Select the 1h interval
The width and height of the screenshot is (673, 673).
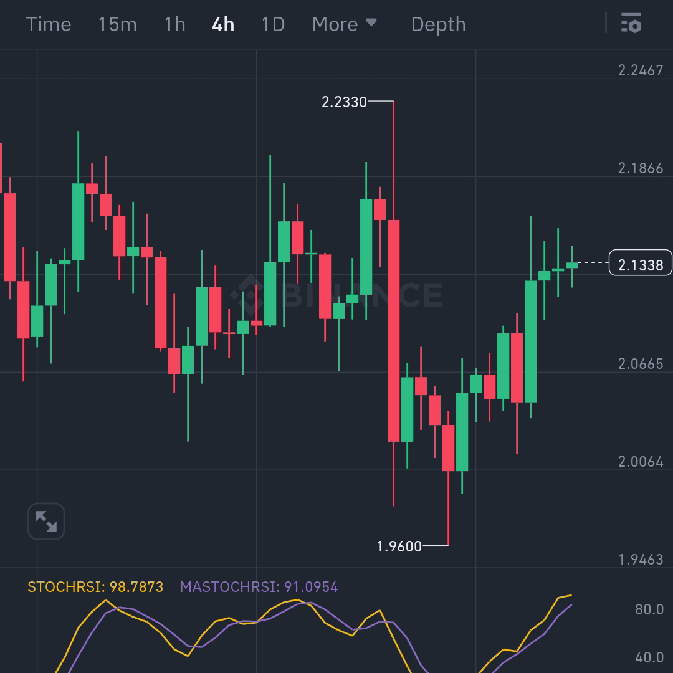175,24
